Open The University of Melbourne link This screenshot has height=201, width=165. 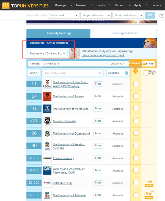tap(71, 109)
